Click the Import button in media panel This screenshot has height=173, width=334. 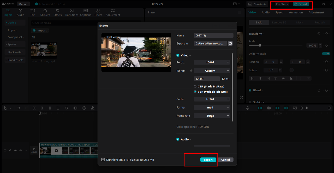(40, 30)
